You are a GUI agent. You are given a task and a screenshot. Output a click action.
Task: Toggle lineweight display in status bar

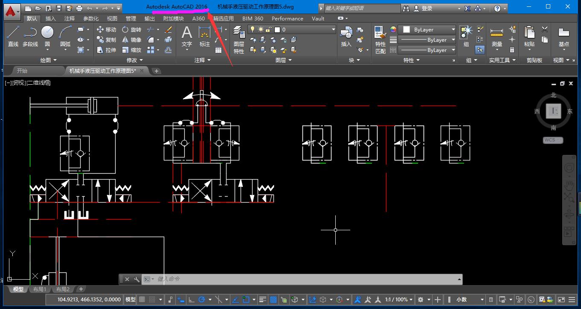tap(263, 300)
